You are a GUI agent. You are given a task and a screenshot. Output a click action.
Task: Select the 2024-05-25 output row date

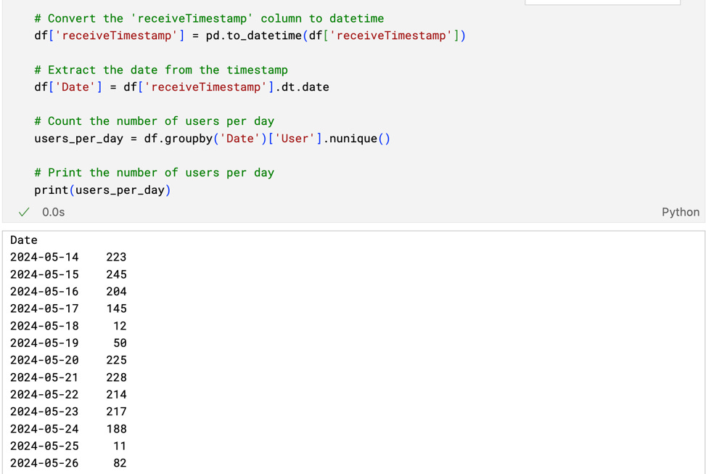coord(44,446)
